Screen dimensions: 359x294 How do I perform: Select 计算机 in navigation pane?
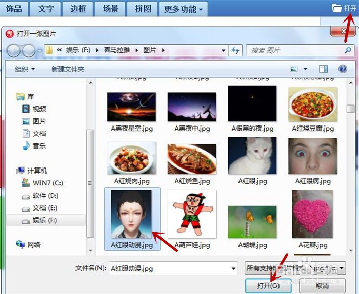(32, 171)
